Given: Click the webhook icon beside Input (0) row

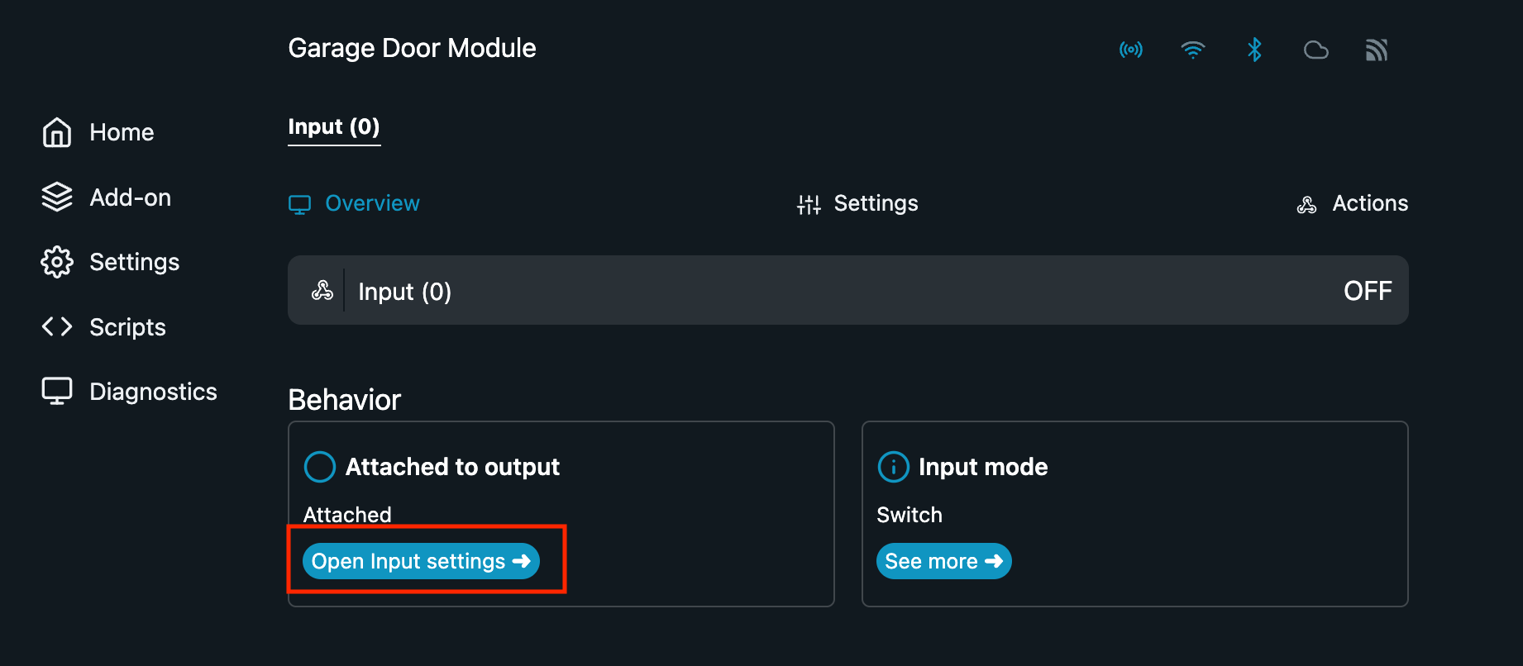Looking at the screenshot, I should coord(322,291).
